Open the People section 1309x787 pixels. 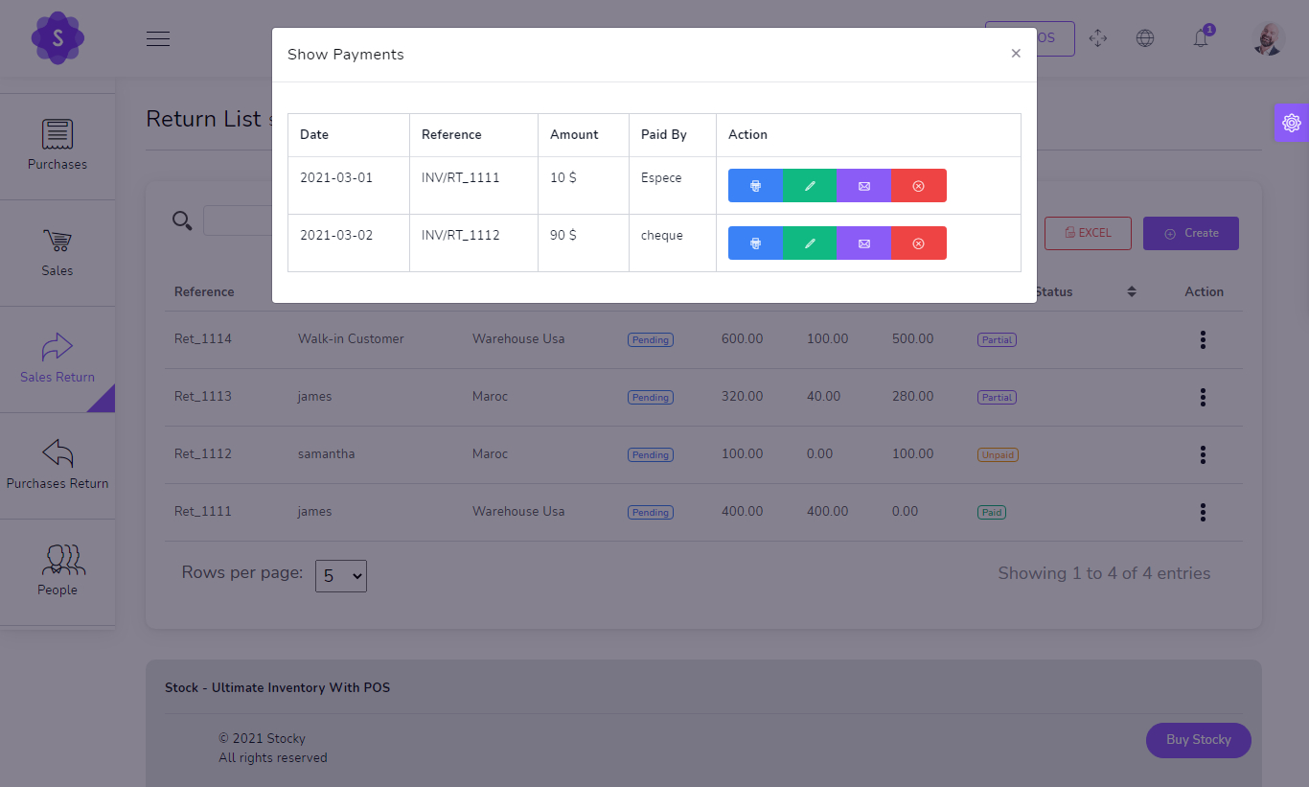[x=57, y=569]
